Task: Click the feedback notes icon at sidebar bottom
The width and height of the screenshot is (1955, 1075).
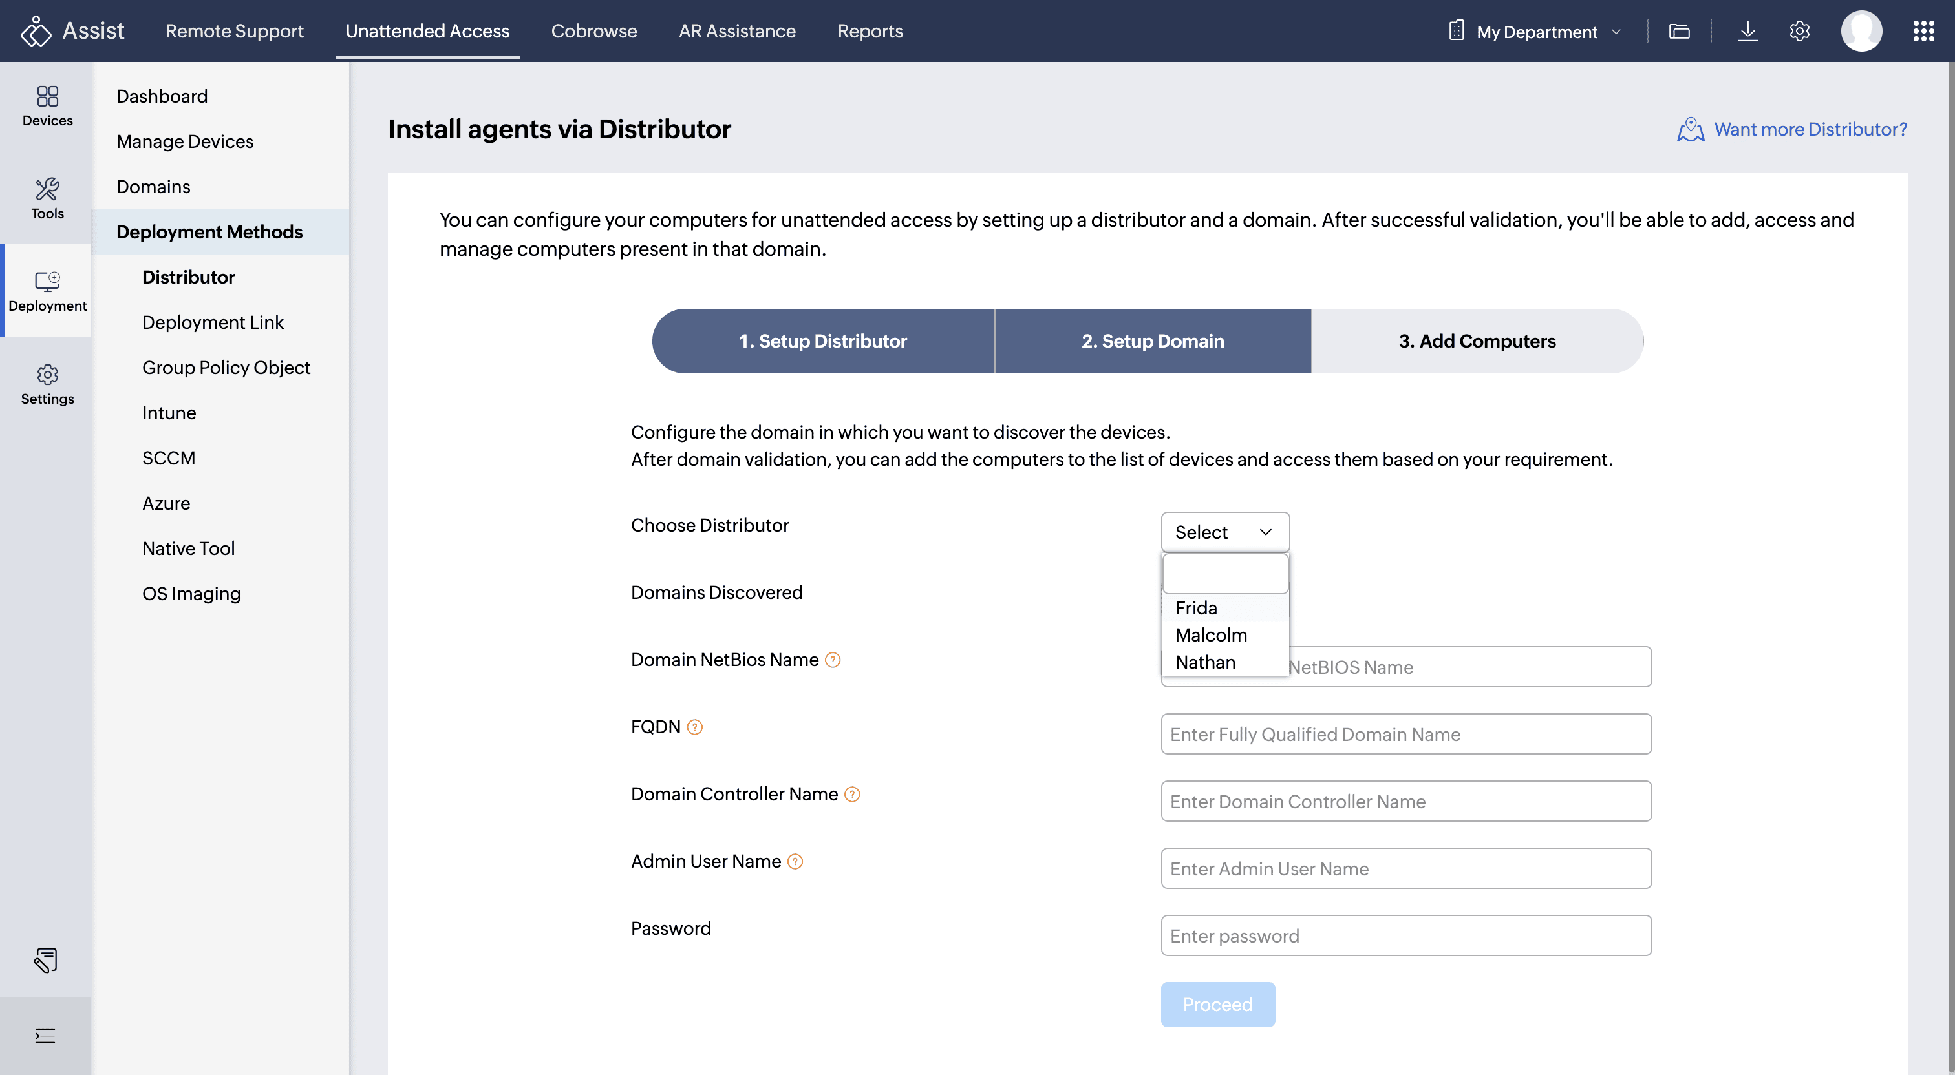Action: point(45,960)
